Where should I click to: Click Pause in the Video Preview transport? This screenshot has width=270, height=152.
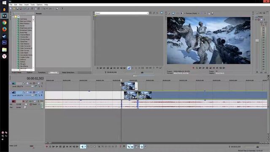pos(207,68)
